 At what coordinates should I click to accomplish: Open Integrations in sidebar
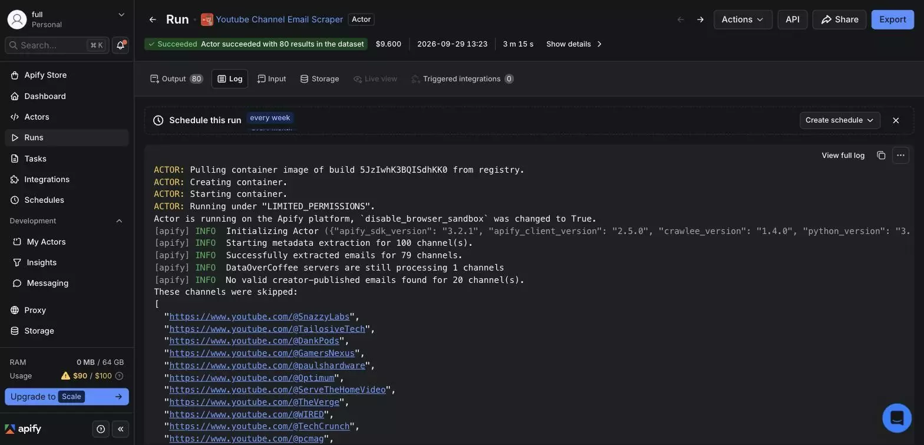pos(67,179)
